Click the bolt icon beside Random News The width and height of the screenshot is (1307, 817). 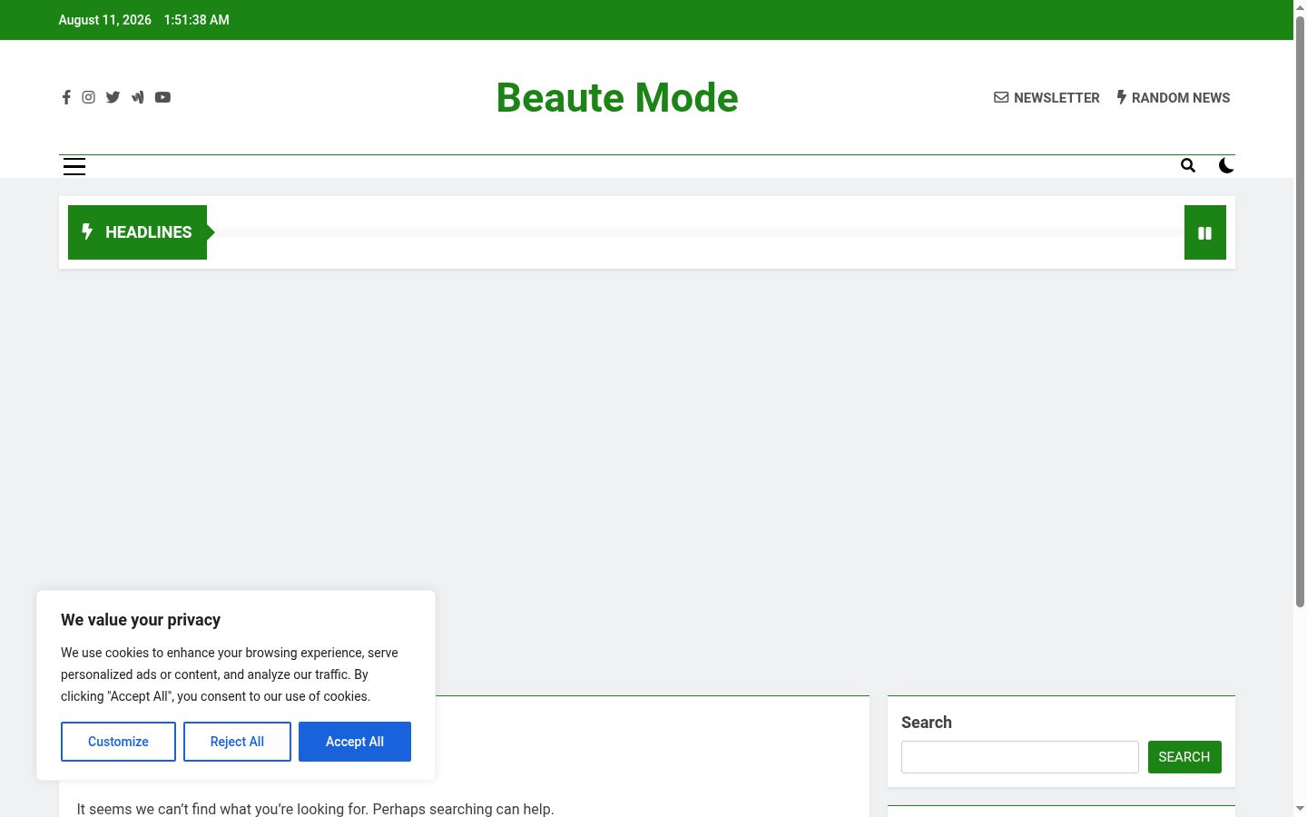tap(1122, 97)
